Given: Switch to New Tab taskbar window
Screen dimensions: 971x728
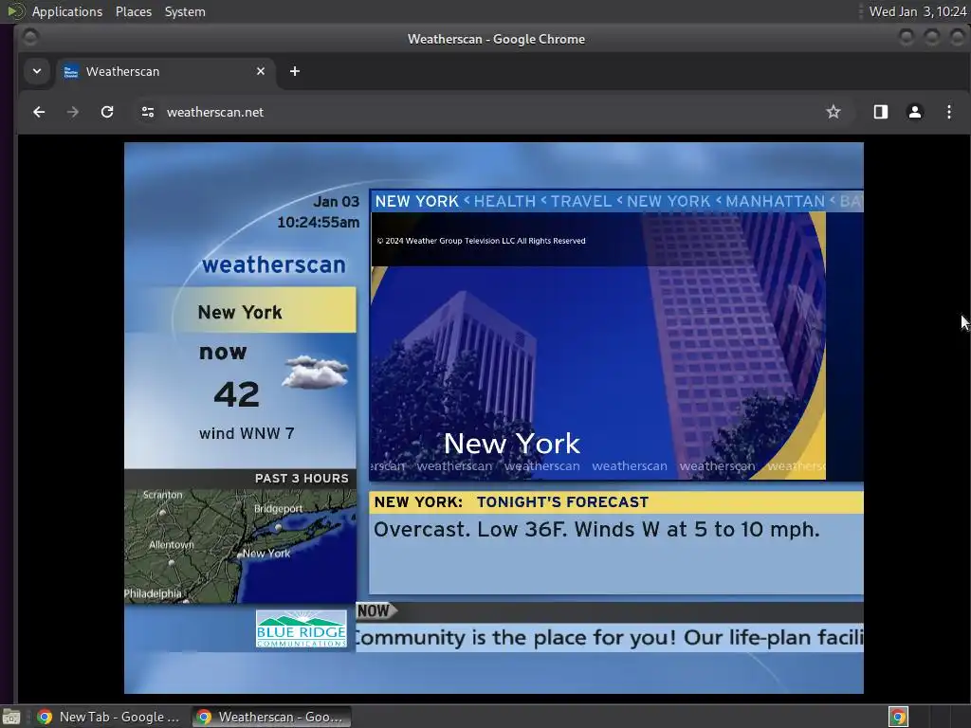Looking at the screenshot, I should click(x=108, y=717).
